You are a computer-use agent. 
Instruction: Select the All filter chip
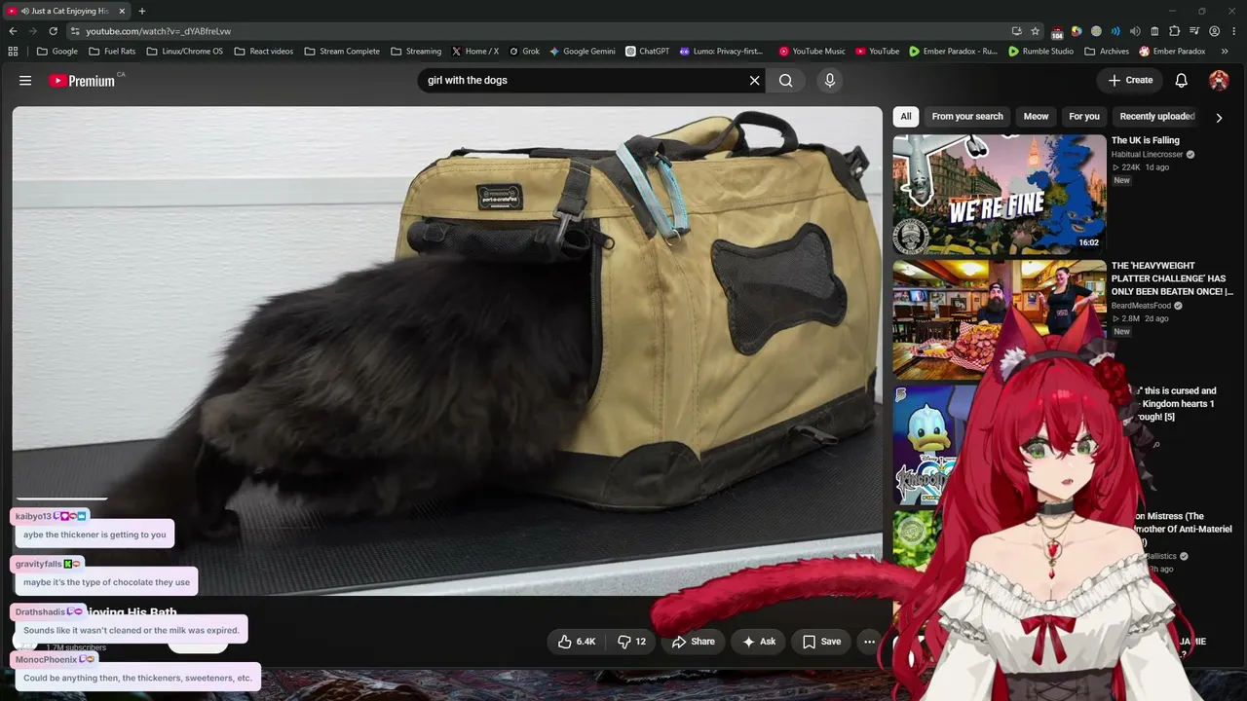pos(906,117)
